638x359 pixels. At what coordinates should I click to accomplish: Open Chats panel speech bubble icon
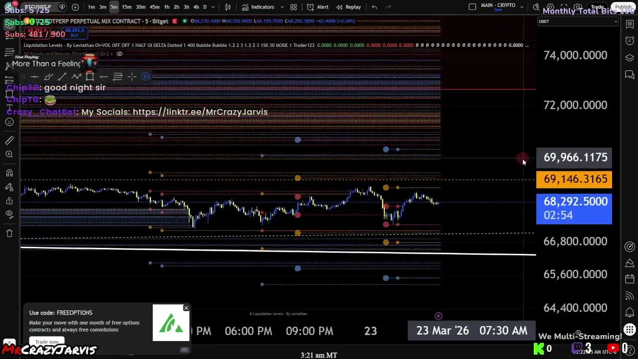pos(630,75)
